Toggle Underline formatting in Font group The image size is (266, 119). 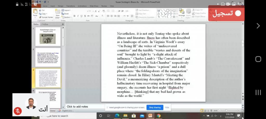[82, 16]
